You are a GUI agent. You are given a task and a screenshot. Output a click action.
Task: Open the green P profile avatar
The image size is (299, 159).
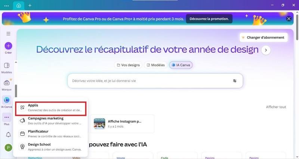point(8,148)
